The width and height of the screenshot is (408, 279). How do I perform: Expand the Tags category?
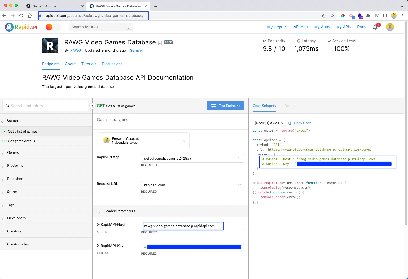click(2, 206)
